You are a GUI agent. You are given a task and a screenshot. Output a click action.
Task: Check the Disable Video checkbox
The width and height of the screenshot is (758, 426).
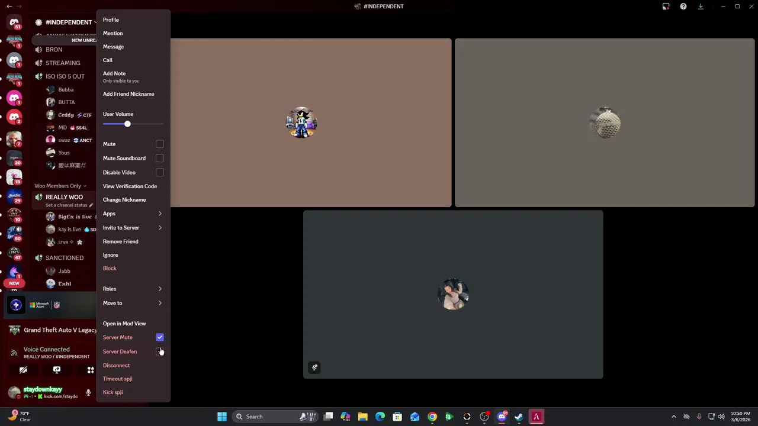coord(160,173)
